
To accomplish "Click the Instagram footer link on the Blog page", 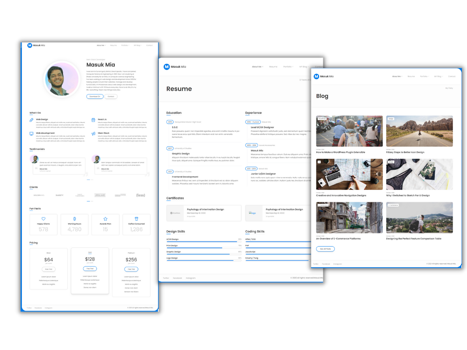I will [338, 264].
